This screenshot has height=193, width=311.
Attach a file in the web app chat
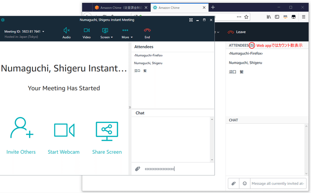click(x=234, y=184)
